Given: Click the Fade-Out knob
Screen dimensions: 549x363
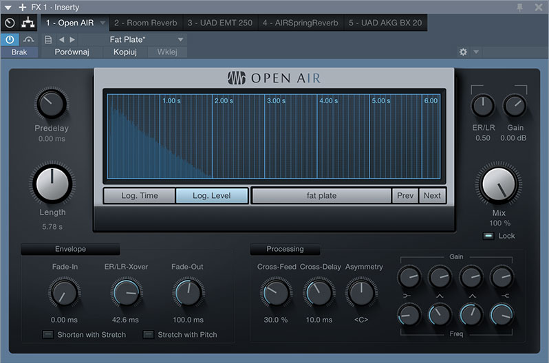Looking at the screenshot, I should (x=188, y=293).
